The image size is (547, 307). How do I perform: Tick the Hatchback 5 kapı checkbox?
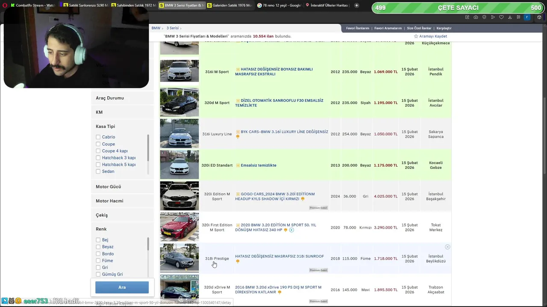(98, 165)
